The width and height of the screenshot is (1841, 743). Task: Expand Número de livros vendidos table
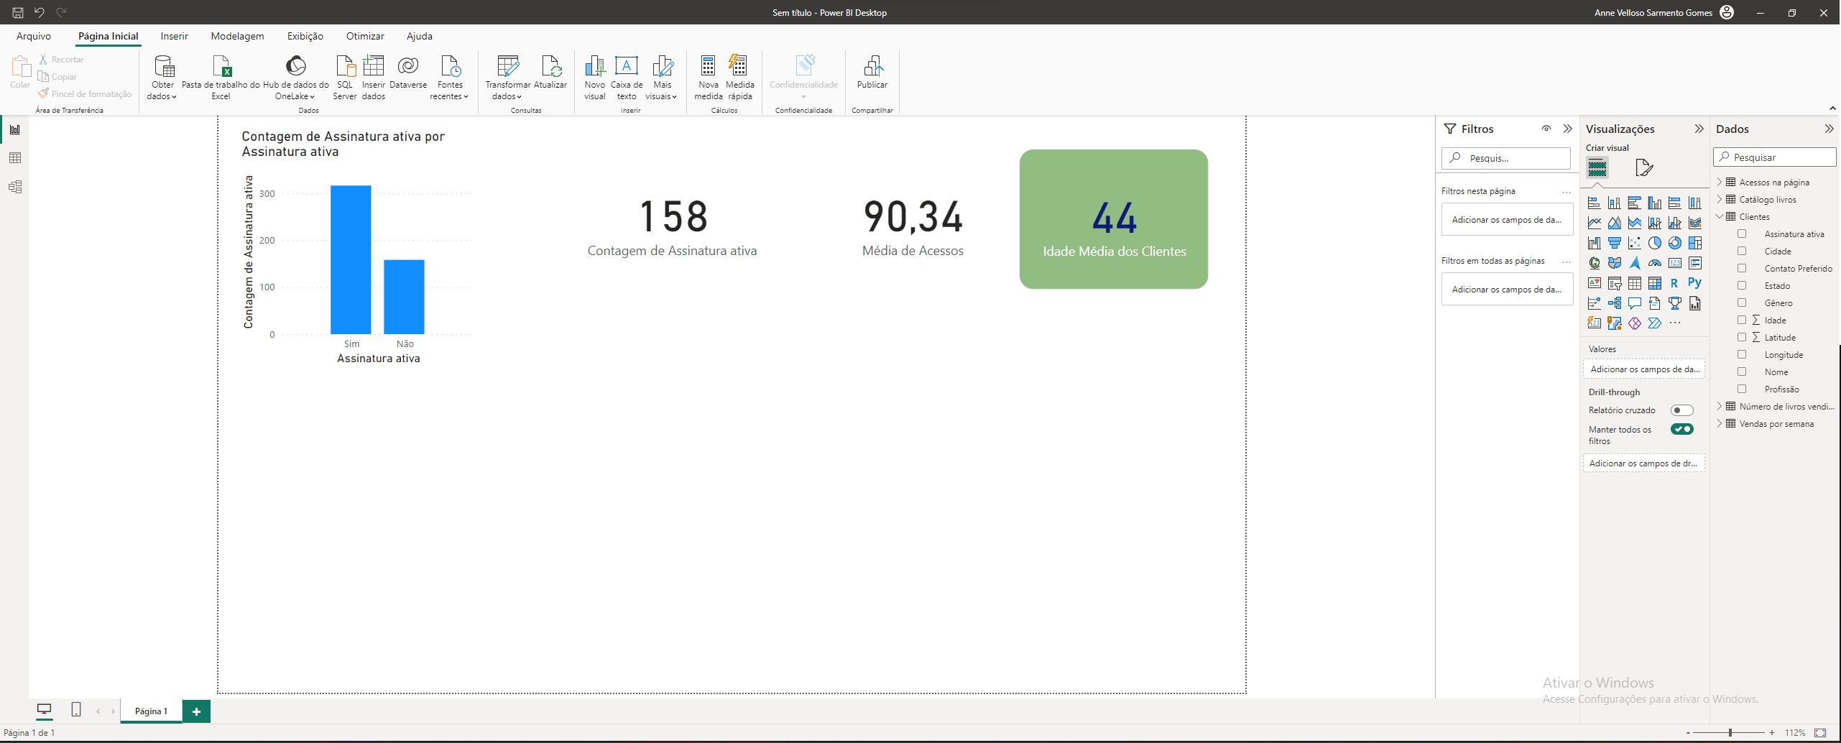coord(1720,407)
